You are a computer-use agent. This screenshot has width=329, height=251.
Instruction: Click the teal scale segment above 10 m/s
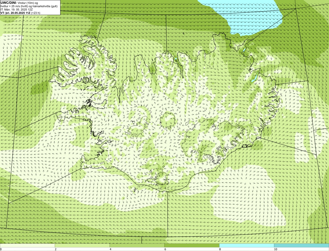[301, 246]
